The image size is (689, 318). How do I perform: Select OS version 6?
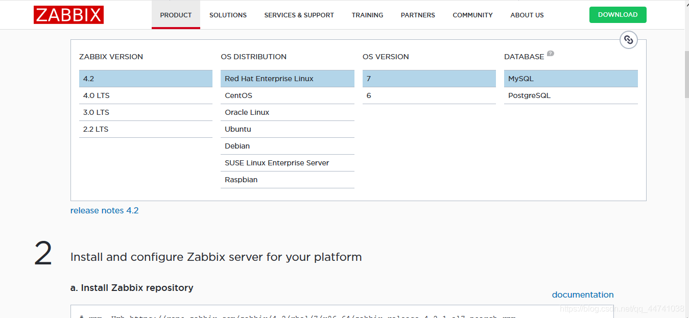click(x=429, y=95)
